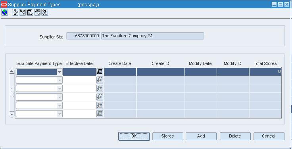
Task: Click the first row Modify Date cell
Action: pyautogui.click(x=201, y=72)
